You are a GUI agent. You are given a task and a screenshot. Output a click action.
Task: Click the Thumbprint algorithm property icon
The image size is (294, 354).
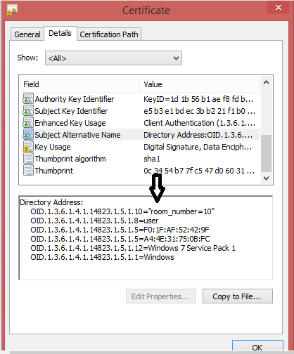pos(28,159)
